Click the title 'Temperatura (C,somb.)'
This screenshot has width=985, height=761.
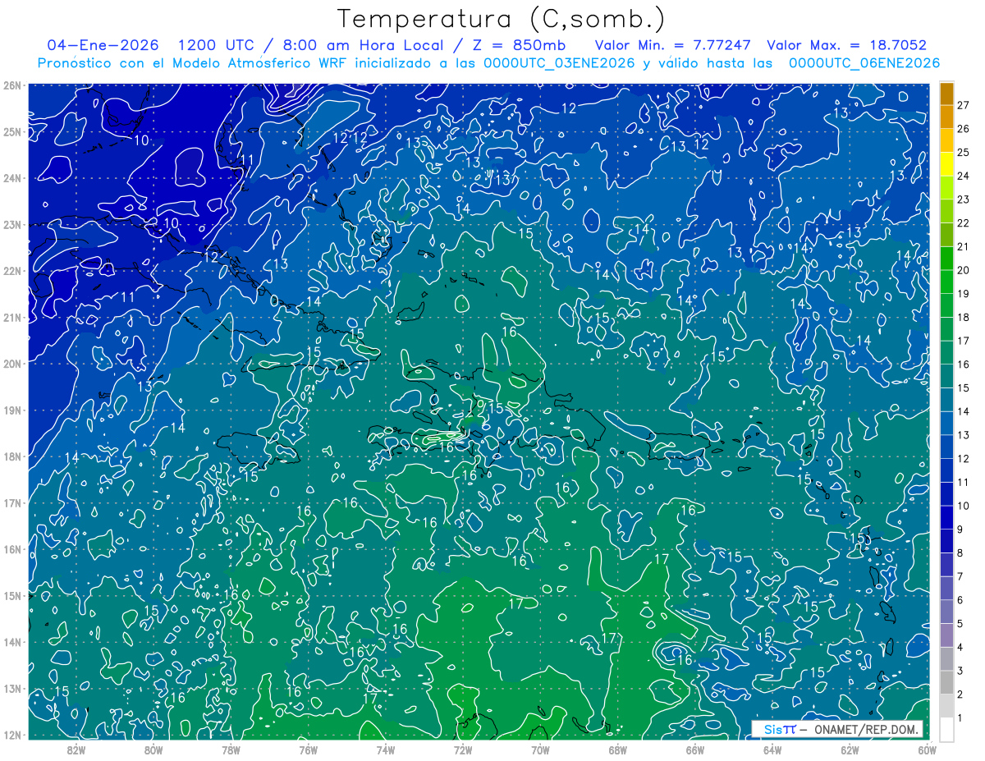(502, 19)
